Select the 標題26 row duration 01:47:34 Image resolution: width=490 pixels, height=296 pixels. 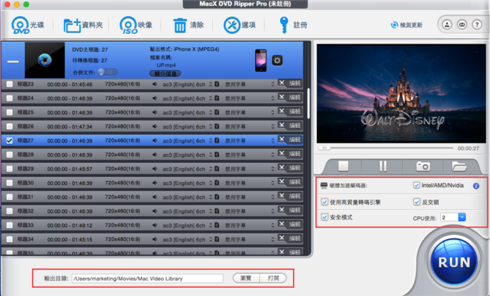click(70, 126)
